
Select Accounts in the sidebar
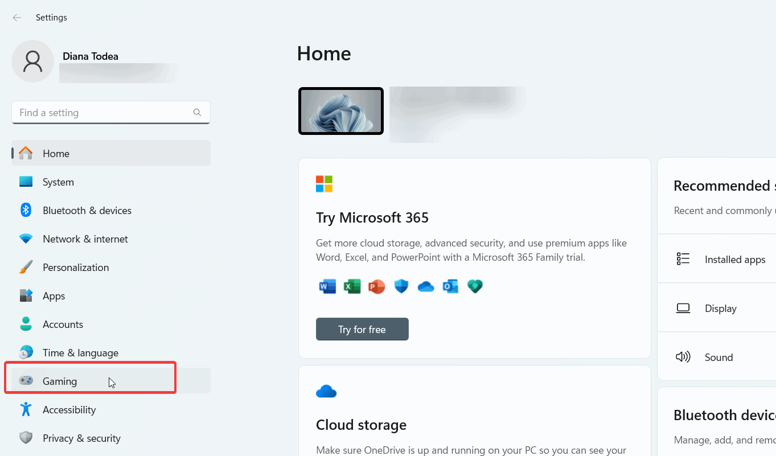tap(63, 324)
